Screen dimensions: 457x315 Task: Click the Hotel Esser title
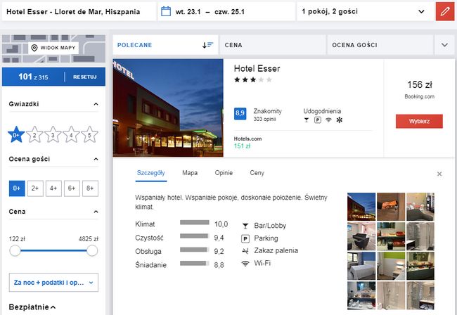point(257,68)
